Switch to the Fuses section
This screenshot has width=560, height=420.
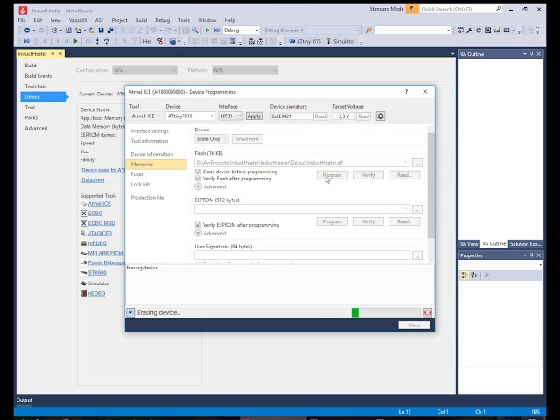137,174
